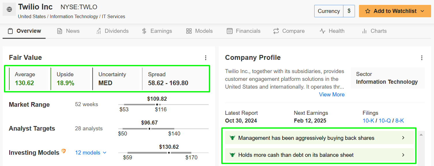
Task: Click the Next Earnings date Feb 12, 2025
Action: [310, 121]
